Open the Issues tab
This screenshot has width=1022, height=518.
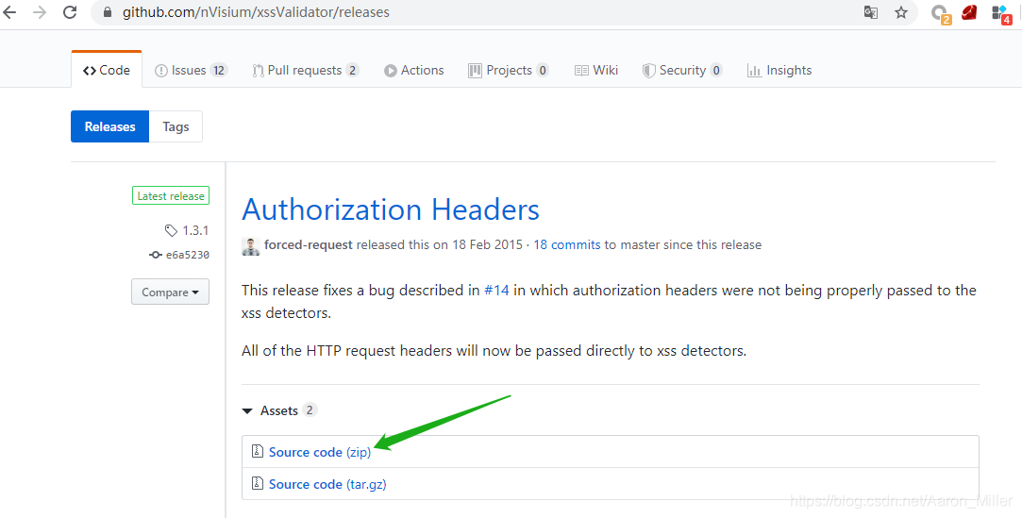pyautogui.click(x=191, y=71)
